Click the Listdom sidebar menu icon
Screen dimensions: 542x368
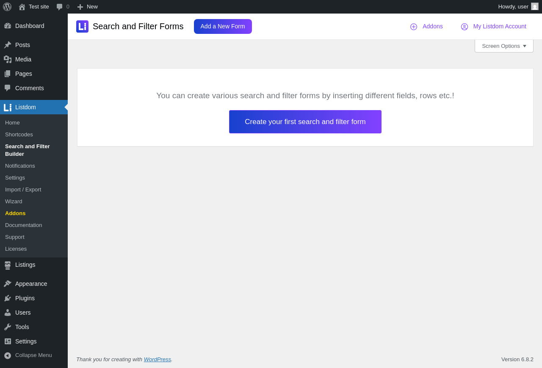pyautogui.click(x=8, y=107)
